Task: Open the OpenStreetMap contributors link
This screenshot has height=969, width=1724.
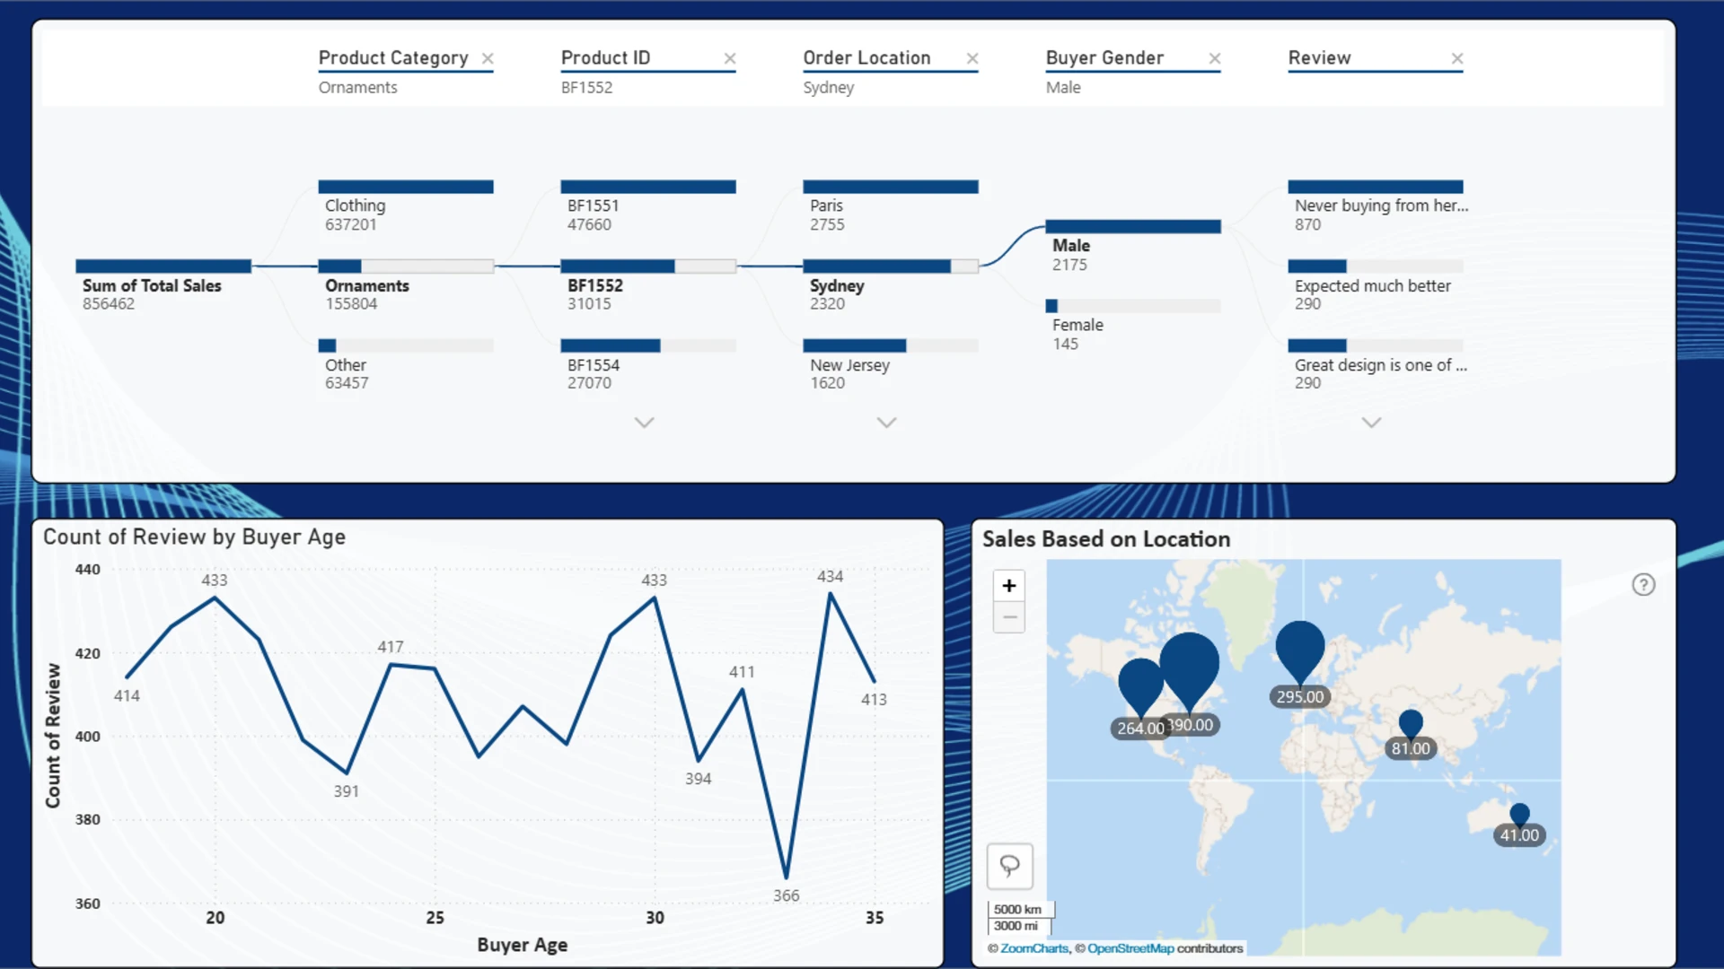Action: (x=1165, y=948)
